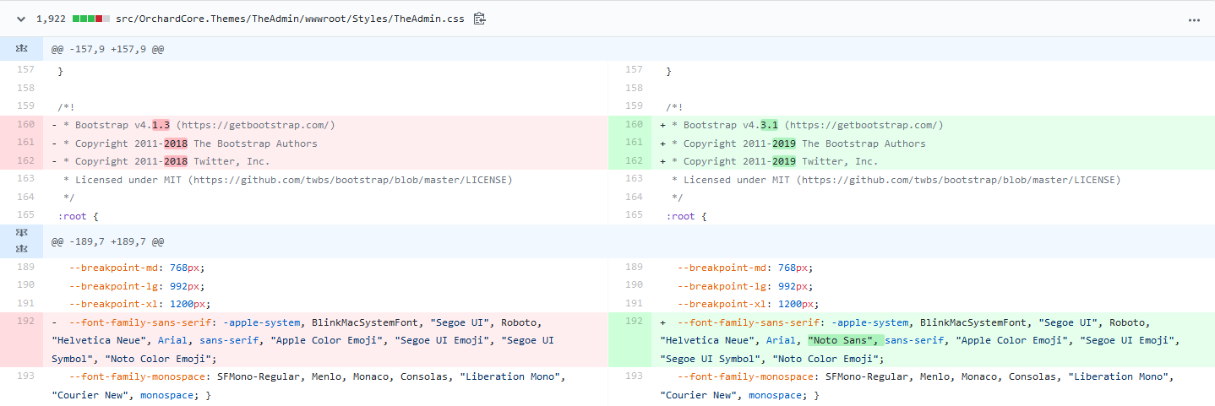Expand hidden lines above hunk -157,9
The height and width of the screenshot is (406, 1215).
coord(21,49)
